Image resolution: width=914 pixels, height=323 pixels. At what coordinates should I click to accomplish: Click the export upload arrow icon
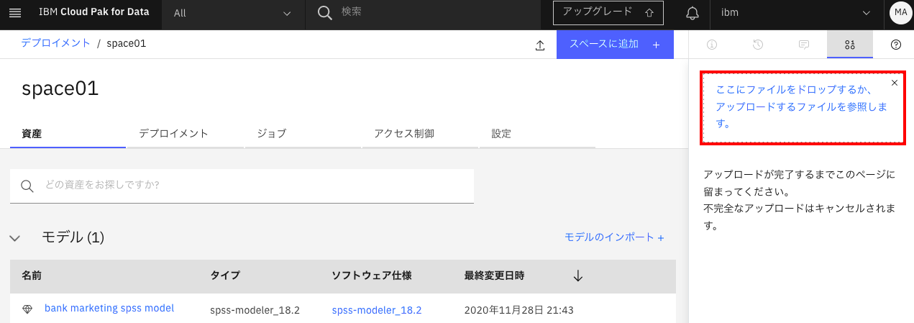click(x=540, y=45)
